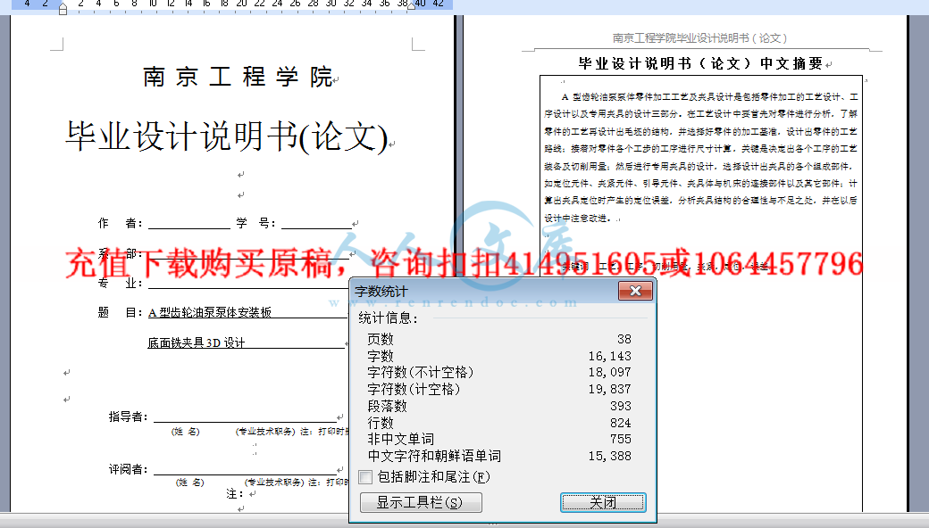The width and height of the screenshot is (929, 528).
Task: Click the 非中文单词 row
Action: [x=498, y=439]
